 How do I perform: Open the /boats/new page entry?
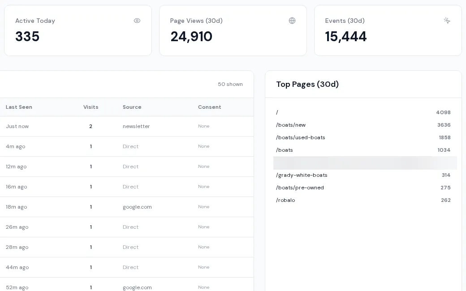pos(363,125)
